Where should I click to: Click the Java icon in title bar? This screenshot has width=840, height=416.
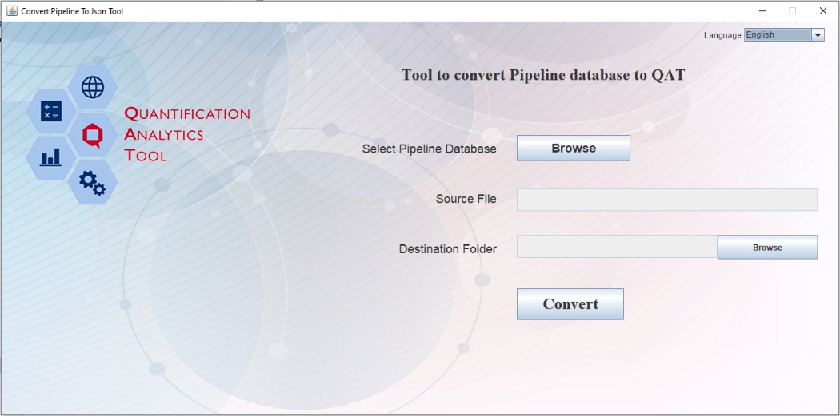coord(11,10)
